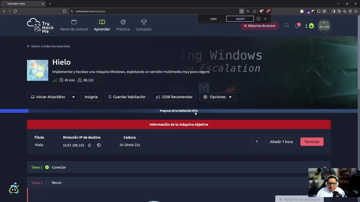Click Iniciar AttackBox button

[48, 97]
